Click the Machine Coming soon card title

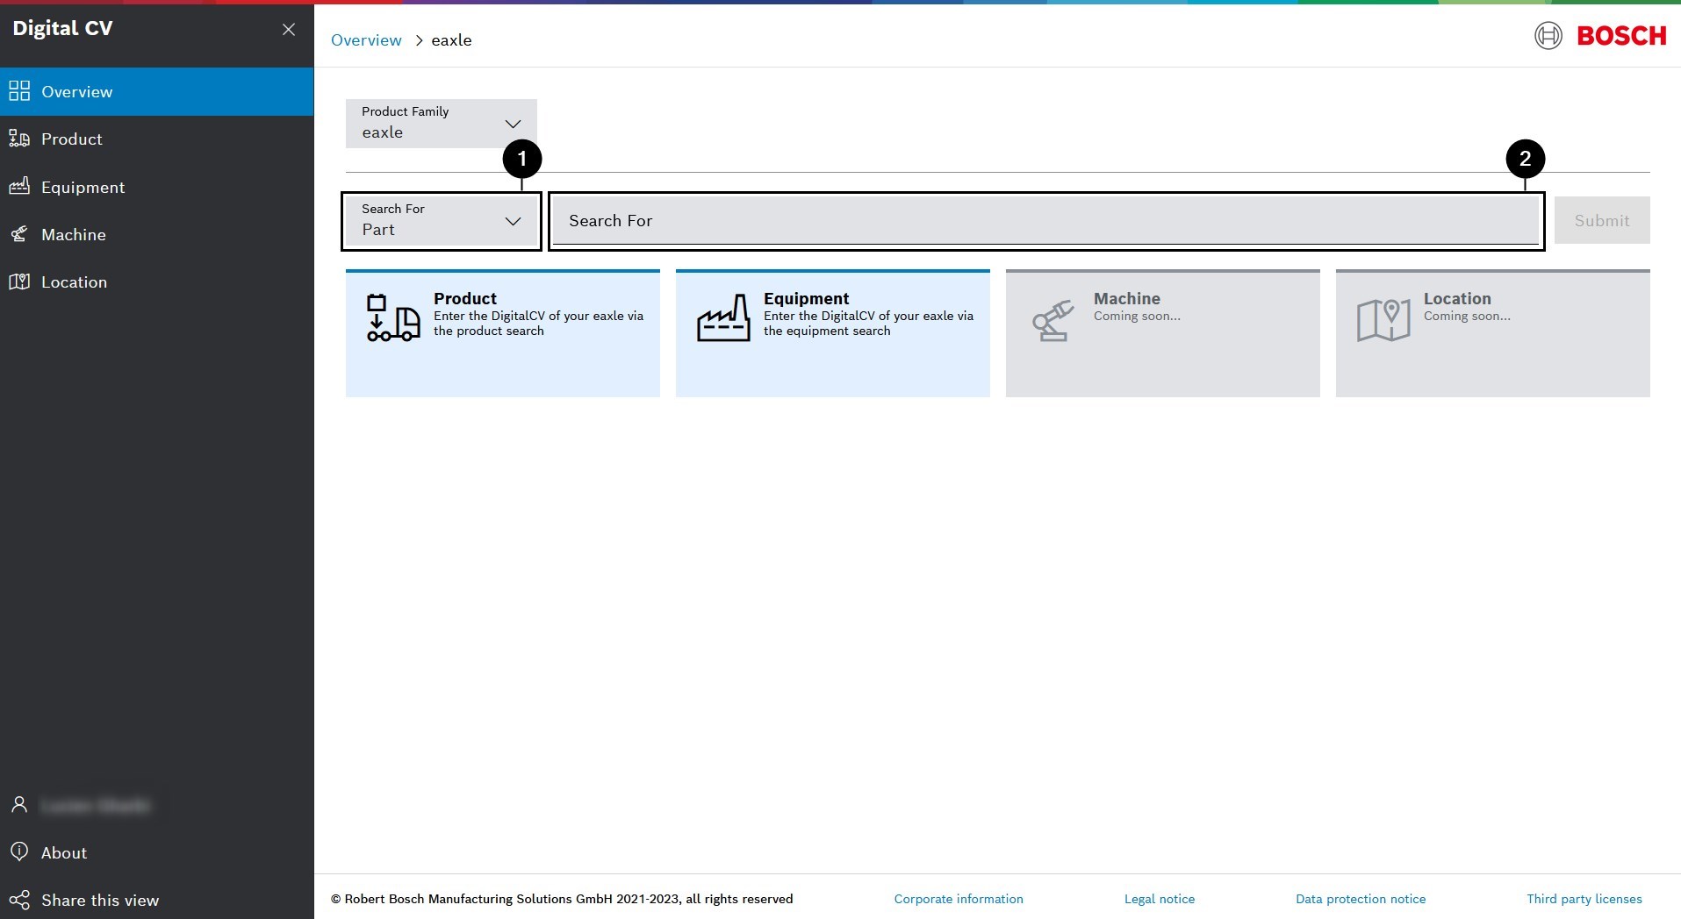(1127, 299)
